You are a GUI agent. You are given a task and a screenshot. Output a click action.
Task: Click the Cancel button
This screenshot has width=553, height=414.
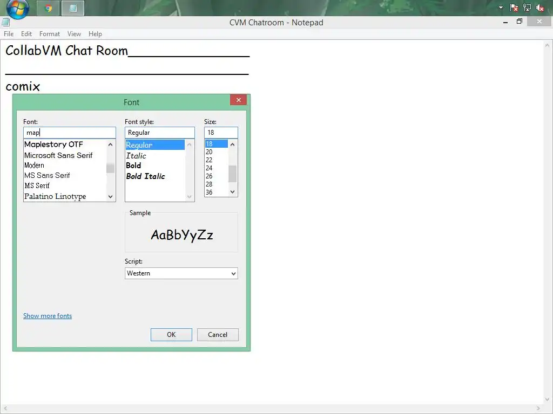click(x=218, y=335)
